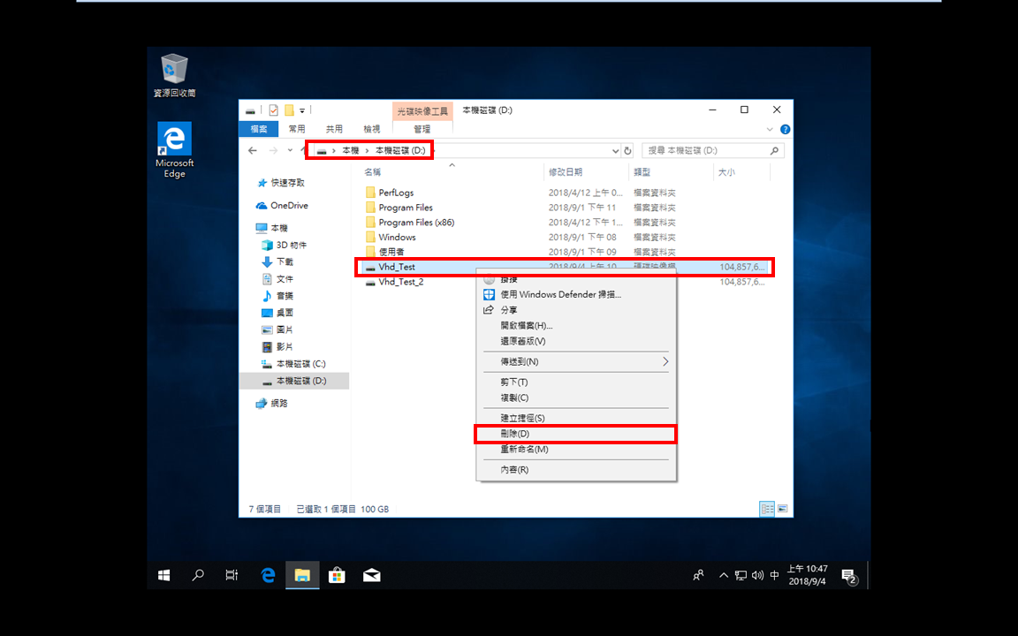Select the PerfLogs folder
Viewport: 1018px width, 636px height.
[396, 193]
